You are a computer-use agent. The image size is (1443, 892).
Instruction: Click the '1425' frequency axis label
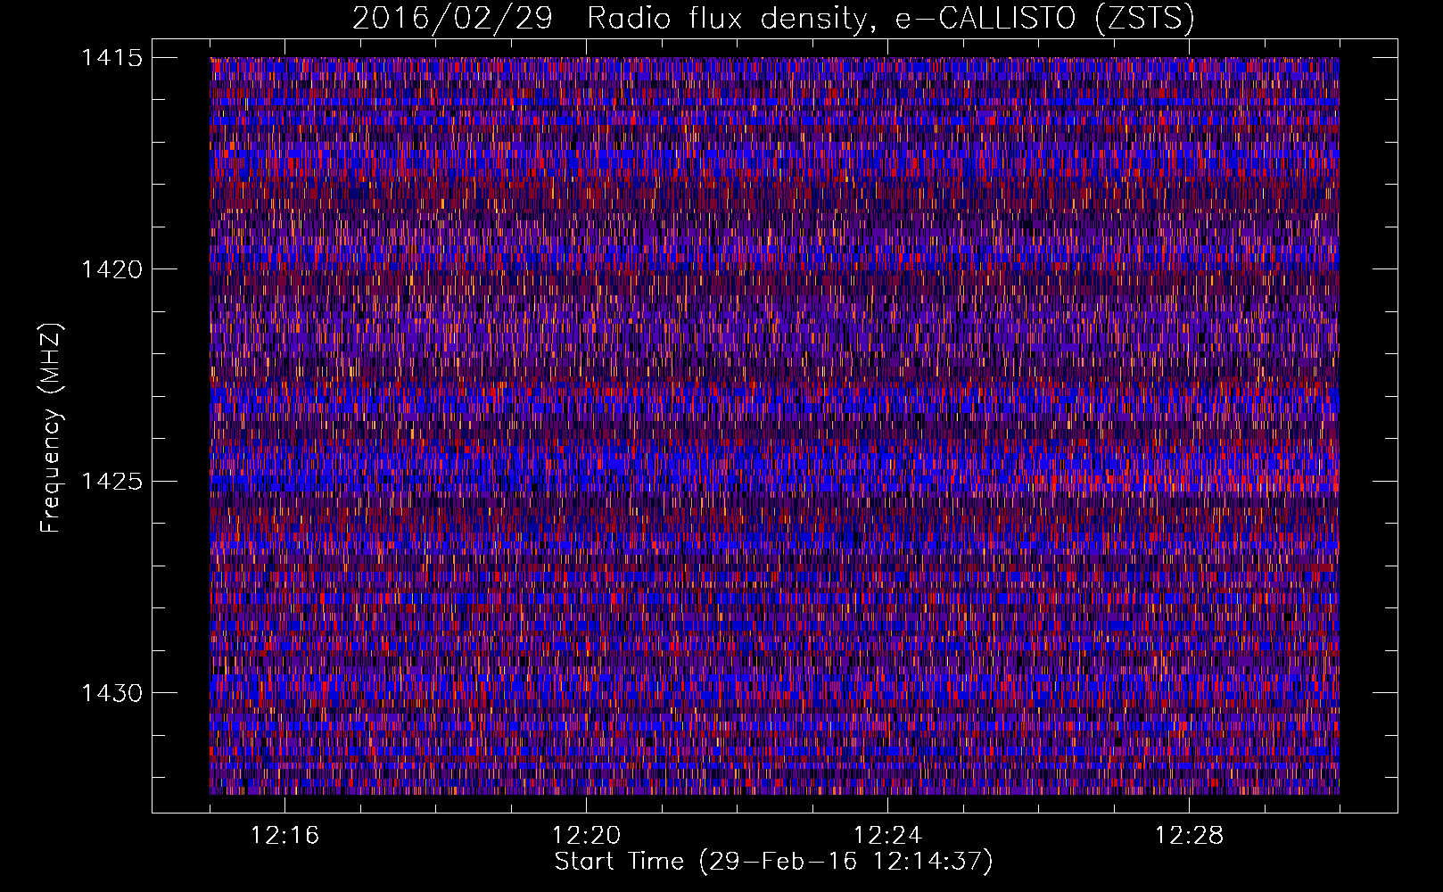(111, 482)
